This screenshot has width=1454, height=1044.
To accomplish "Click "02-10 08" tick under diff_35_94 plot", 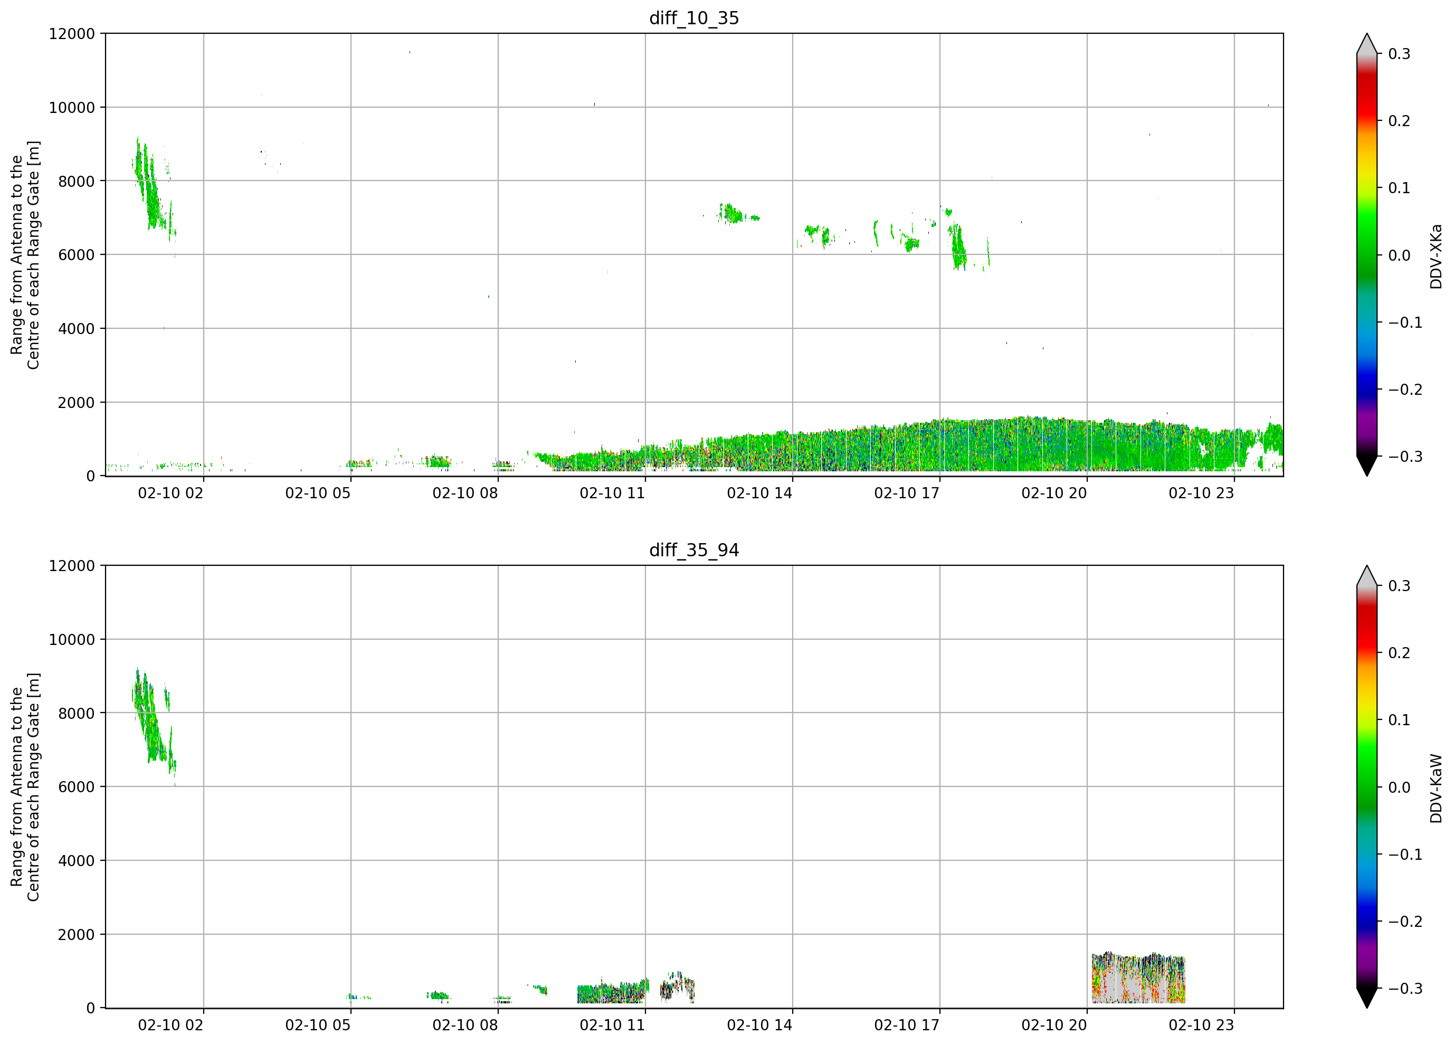I will coord(465,1026).
